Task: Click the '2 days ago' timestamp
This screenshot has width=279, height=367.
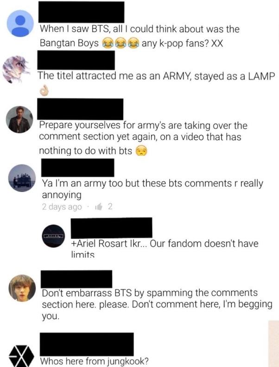Action: pos(62,207)
